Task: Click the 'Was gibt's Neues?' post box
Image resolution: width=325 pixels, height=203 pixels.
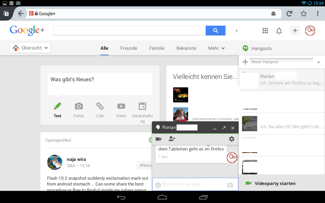Action: 100,84
